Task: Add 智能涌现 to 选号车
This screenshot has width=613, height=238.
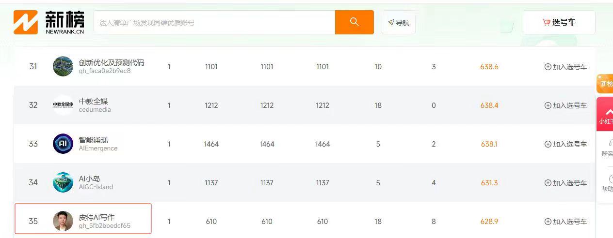Action: tap(565, 144)
